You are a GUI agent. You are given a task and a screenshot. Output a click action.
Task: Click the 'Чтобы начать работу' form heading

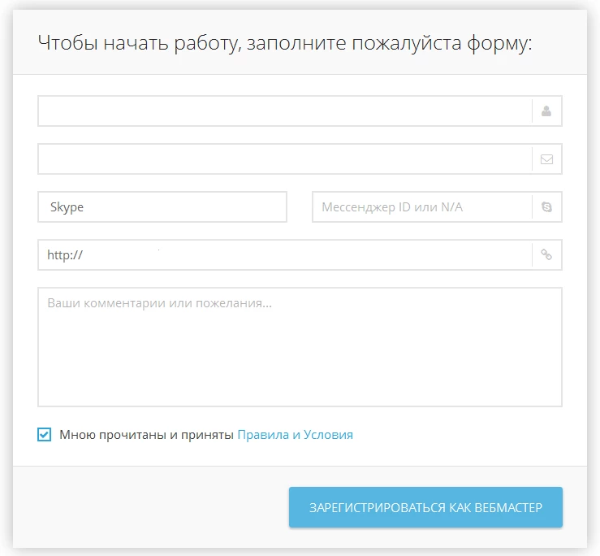(285, 43)
